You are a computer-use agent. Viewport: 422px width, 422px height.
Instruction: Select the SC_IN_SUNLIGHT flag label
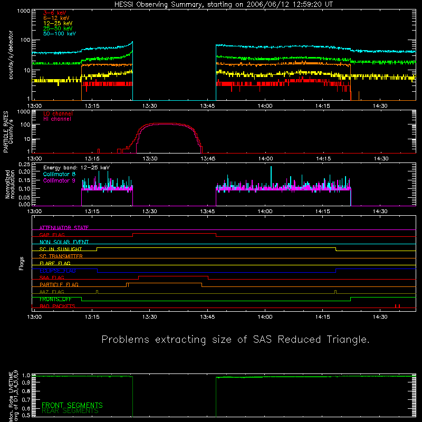point(61,249)
